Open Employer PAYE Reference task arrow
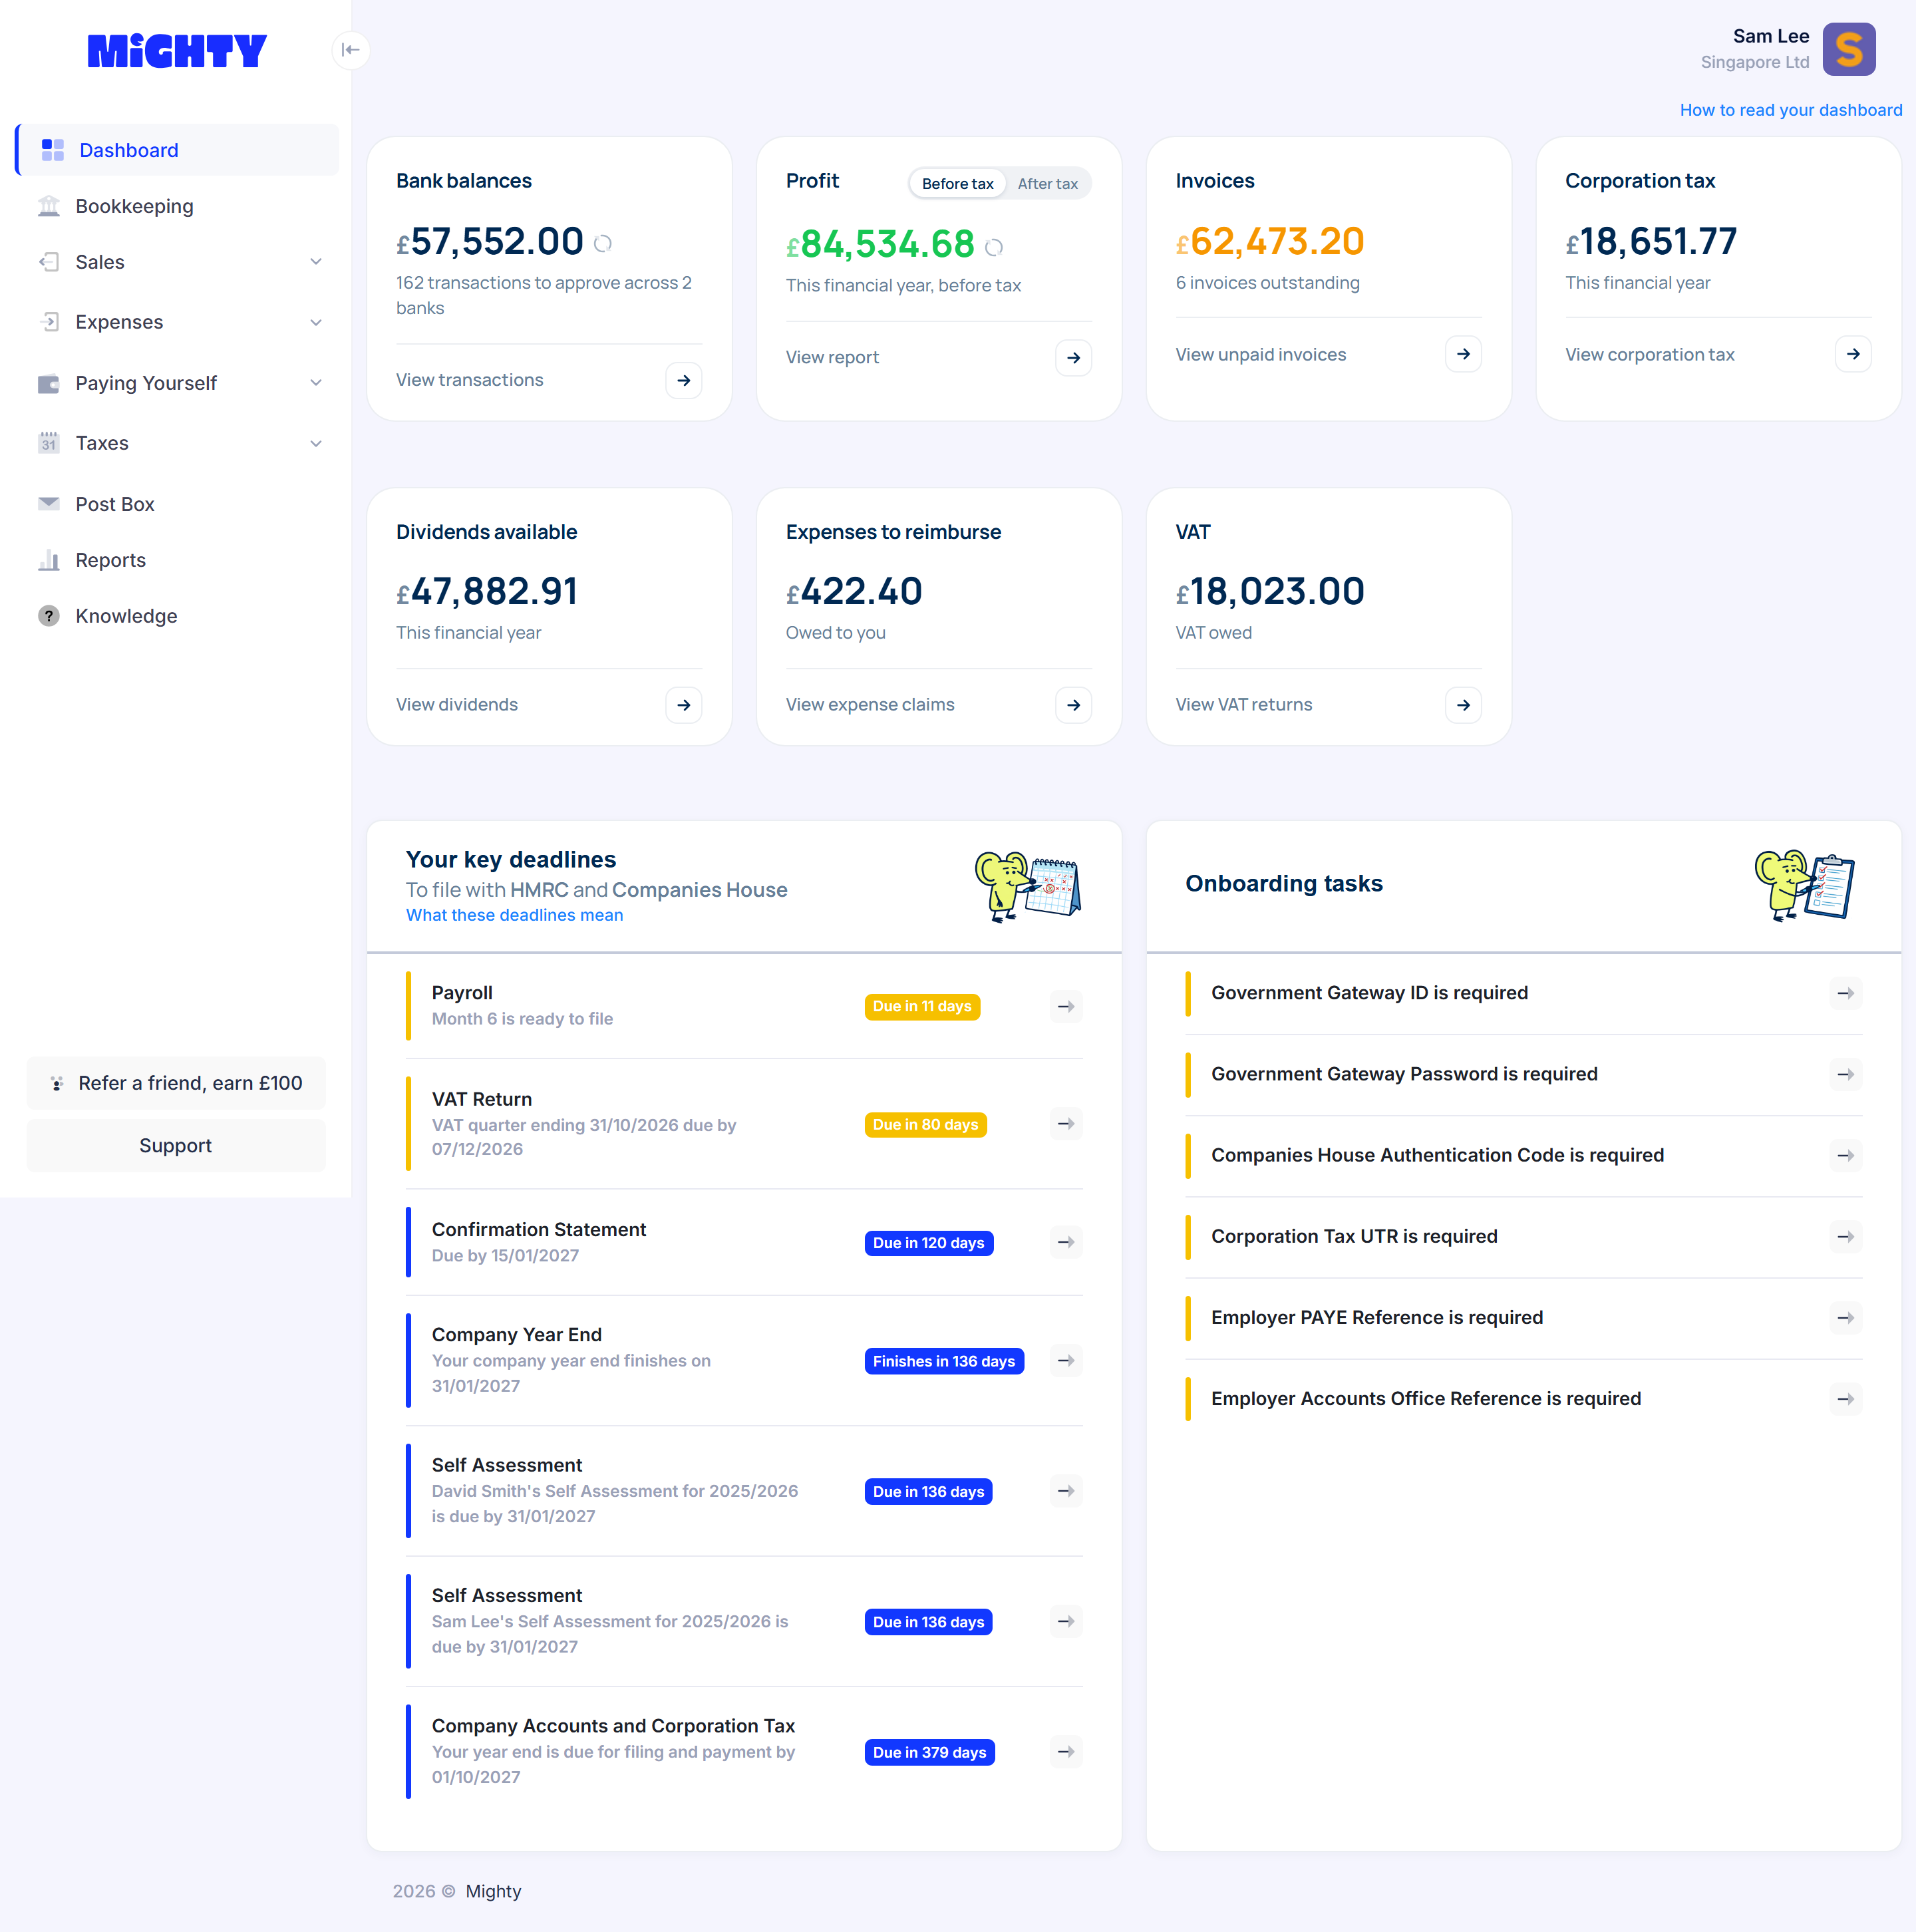1916x1932 pixels. coord(1845,1318)
